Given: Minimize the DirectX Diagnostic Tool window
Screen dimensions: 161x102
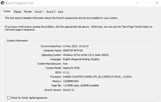Looking at the screenshot, I should click(137, 3).
